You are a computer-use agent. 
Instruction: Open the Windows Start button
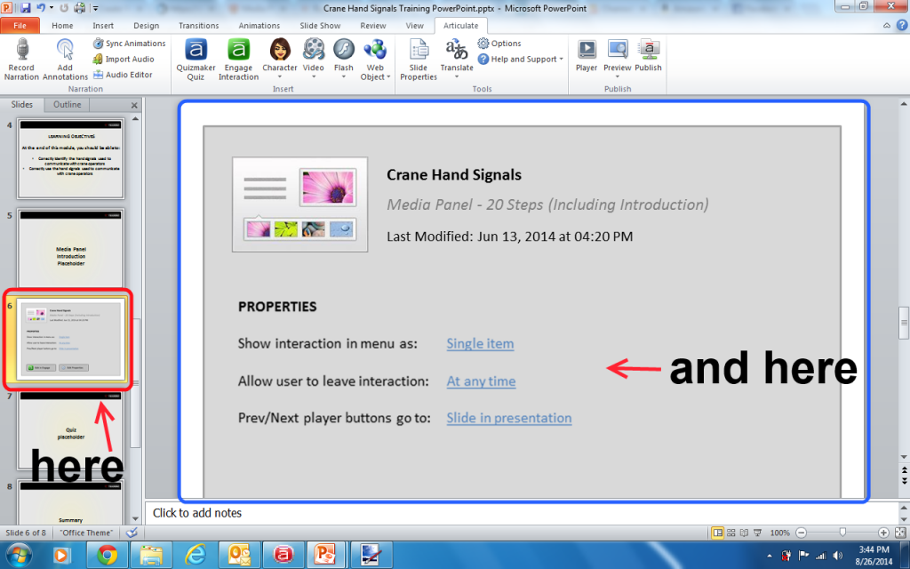(x=20, y=555)
